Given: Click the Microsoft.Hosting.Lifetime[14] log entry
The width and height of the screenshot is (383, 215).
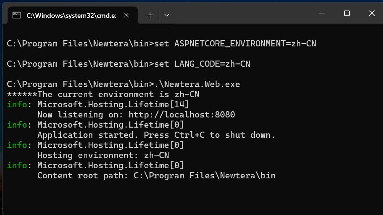Looking at the screenshot, I should pyautogui.click(x=113, y=104).
